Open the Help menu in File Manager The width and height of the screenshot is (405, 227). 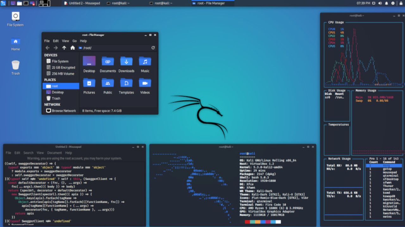(x=83, y=41)
